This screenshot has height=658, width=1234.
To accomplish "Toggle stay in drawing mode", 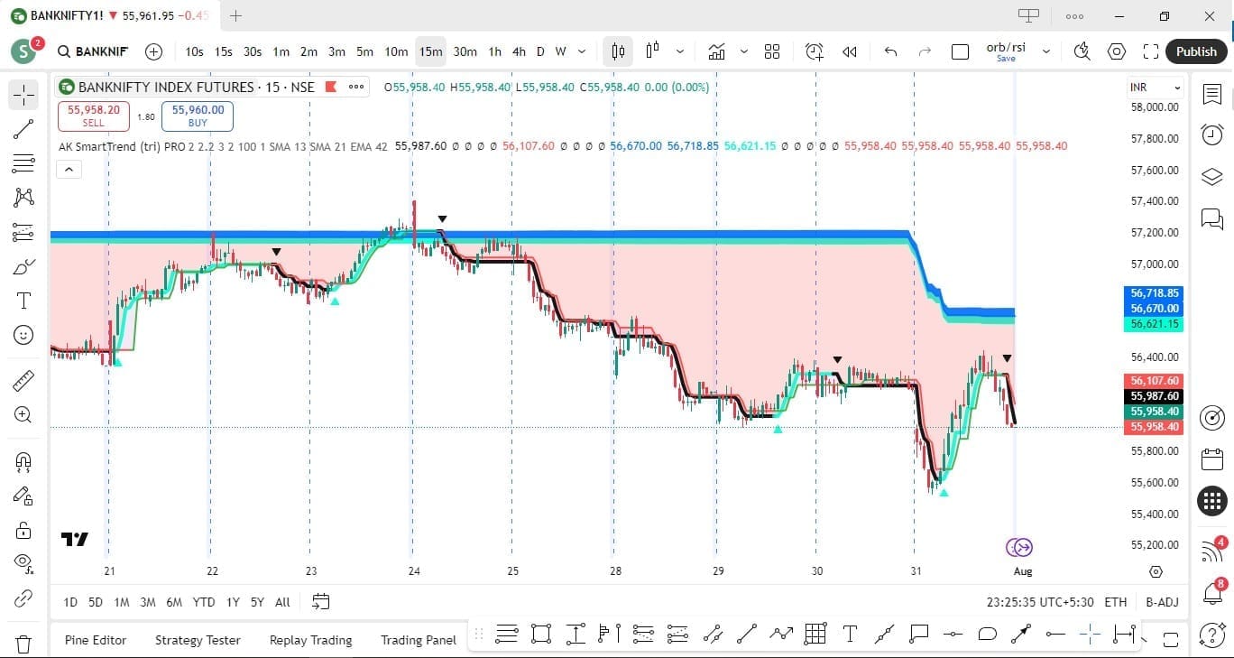I will (x=23, y=496).
